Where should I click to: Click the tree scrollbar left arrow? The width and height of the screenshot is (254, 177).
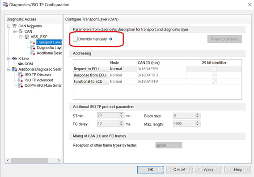(x=8, y=160)
